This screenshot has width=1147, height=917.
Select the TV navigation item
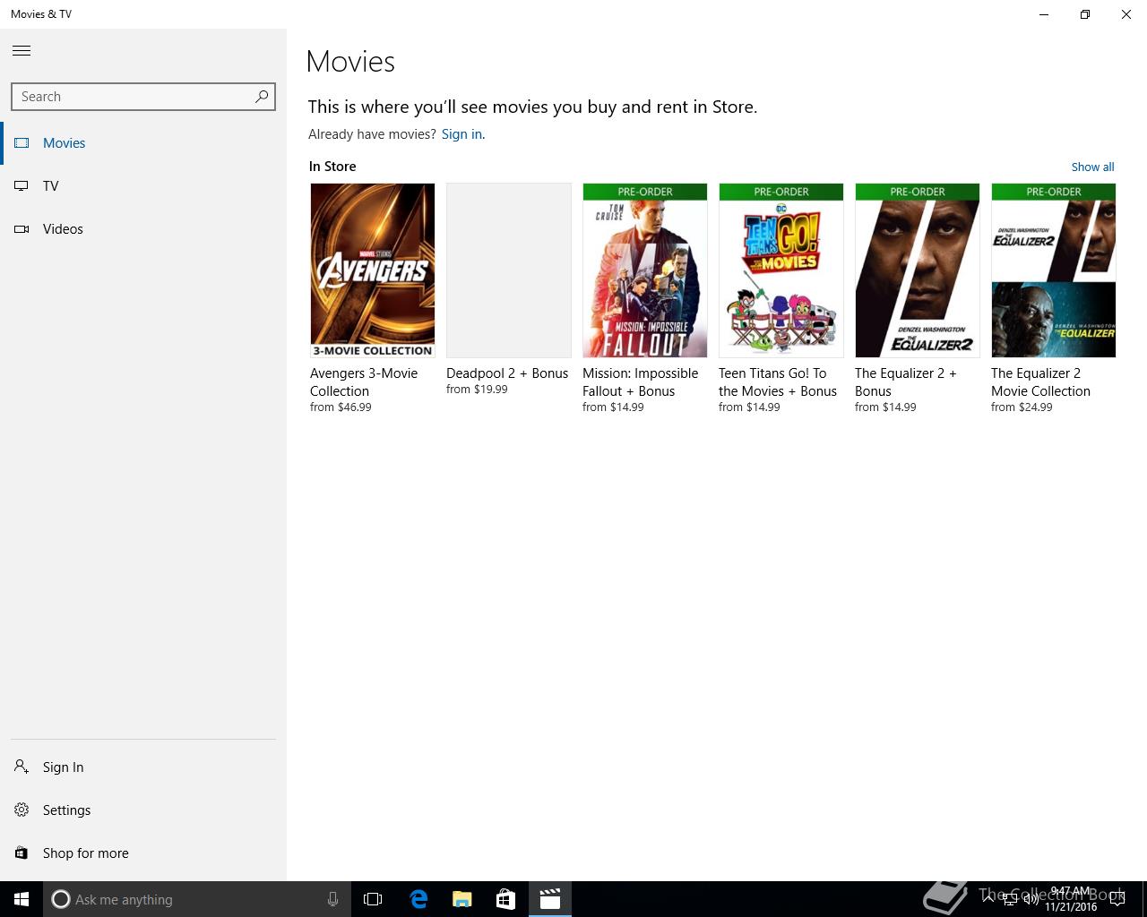coord(143,185)
